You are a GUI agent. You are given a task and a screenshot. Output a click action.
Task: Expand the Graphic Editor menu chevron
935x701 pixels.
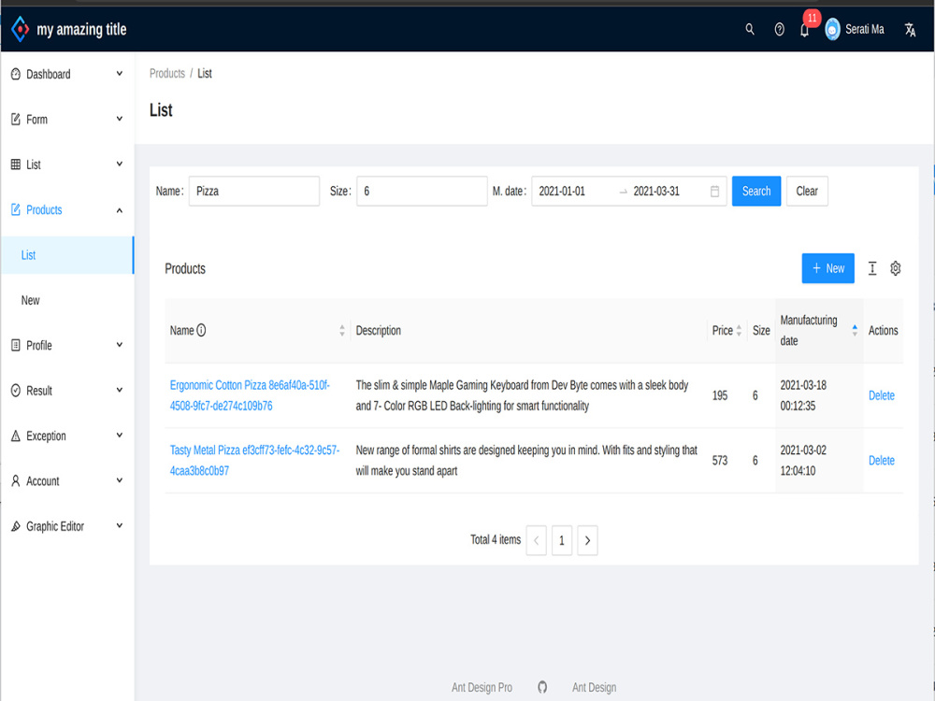click(x=120, y=525)
